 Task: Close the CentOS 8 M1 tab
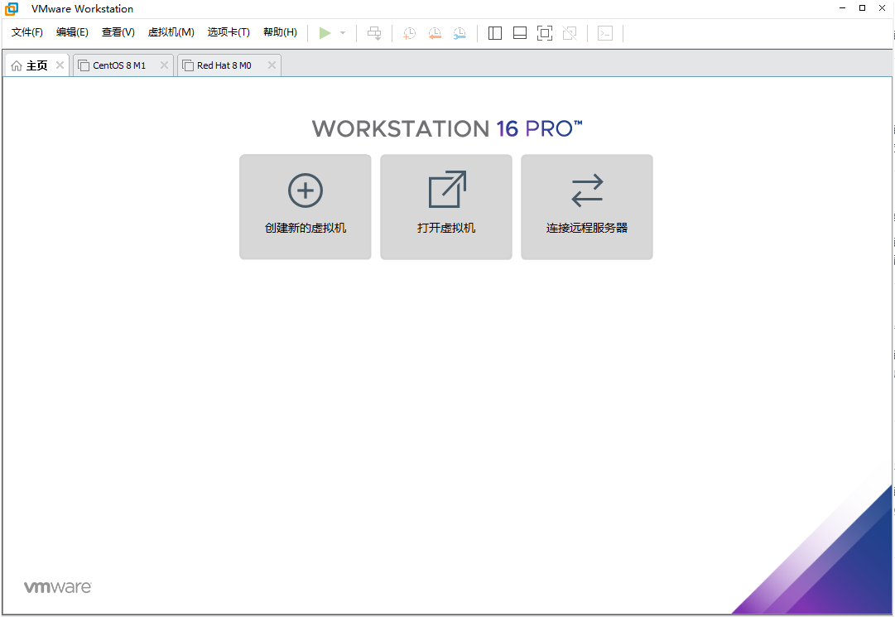point(164,65)
